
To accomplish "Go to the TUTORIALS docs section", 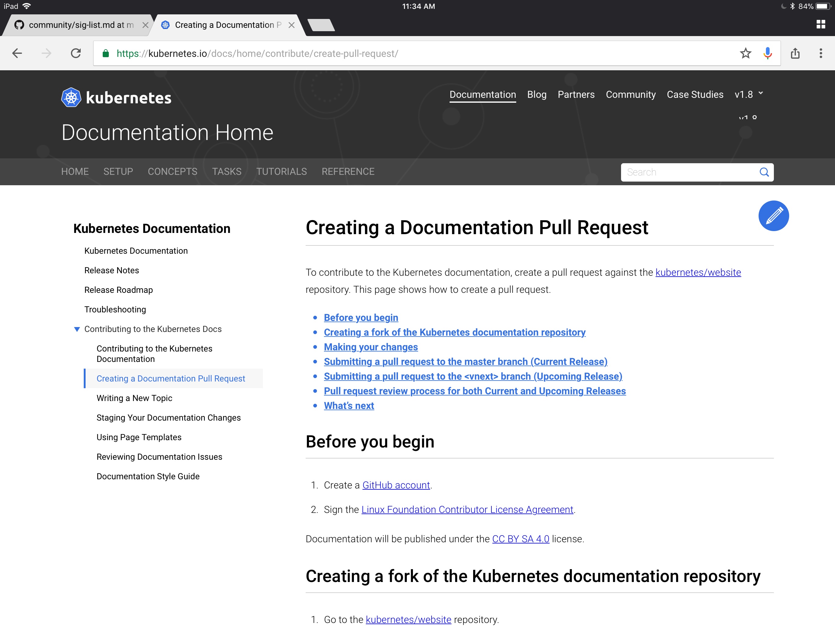I will 281,171.
